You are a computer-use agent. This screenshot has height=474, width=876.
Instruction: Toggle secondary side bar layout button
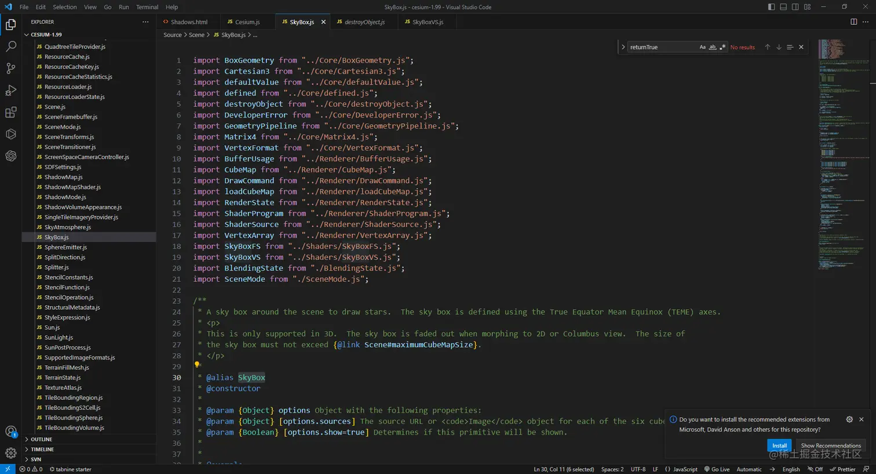point(795,7)
